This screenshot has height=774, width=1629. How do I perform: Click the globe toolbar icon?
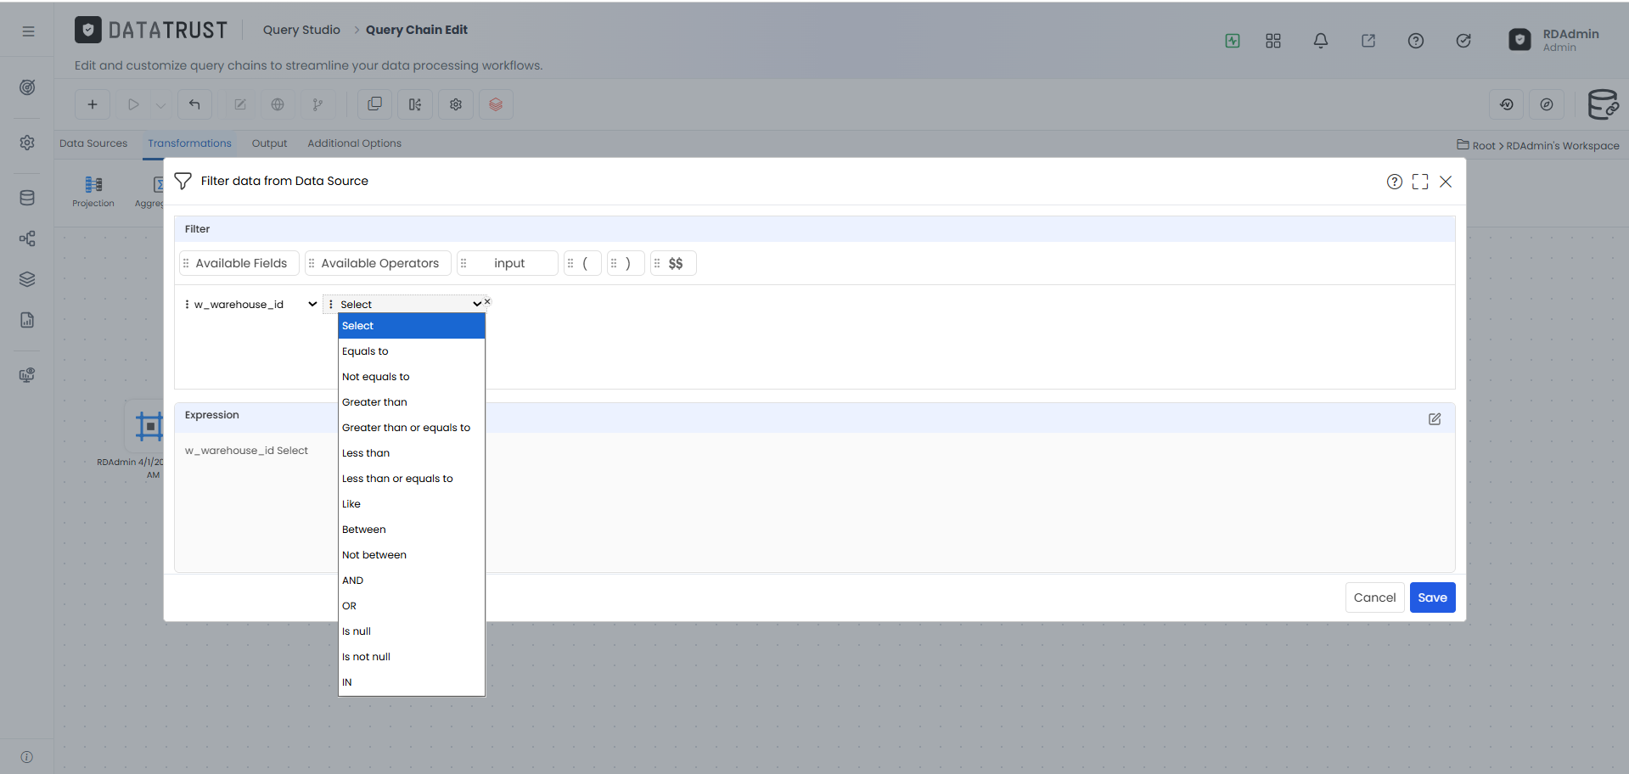(278, 104)
